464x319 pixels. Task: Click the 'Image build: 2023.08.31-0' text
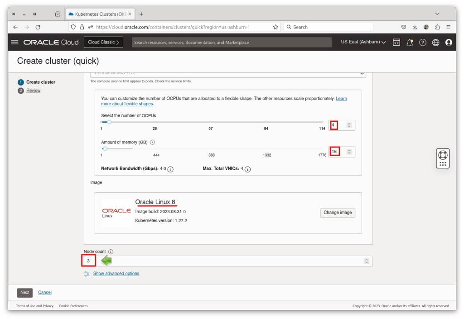coord(160,212)
